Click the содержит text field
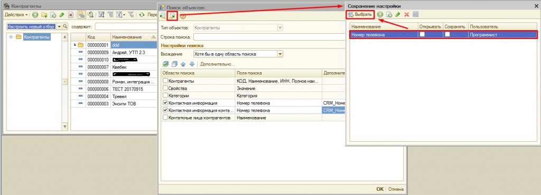 (126, 27)
